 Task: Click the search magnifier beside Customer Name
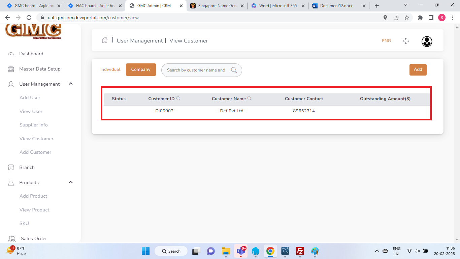point(250,98)
